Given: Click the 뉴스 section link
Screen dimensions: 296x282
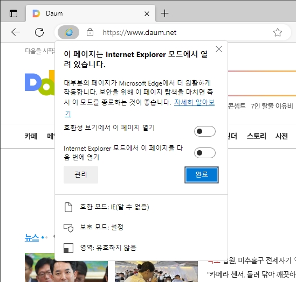Looking at the screenshot, I should click(32, 238).
